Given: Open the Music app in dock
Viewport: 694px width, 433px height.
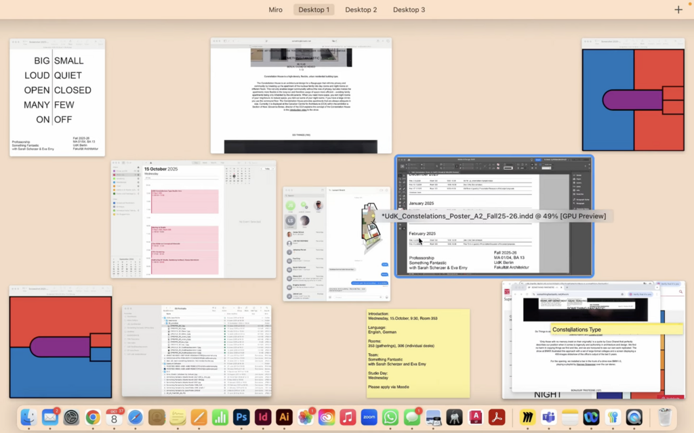Looking at the screenshot, I should [x=347, y=417].
